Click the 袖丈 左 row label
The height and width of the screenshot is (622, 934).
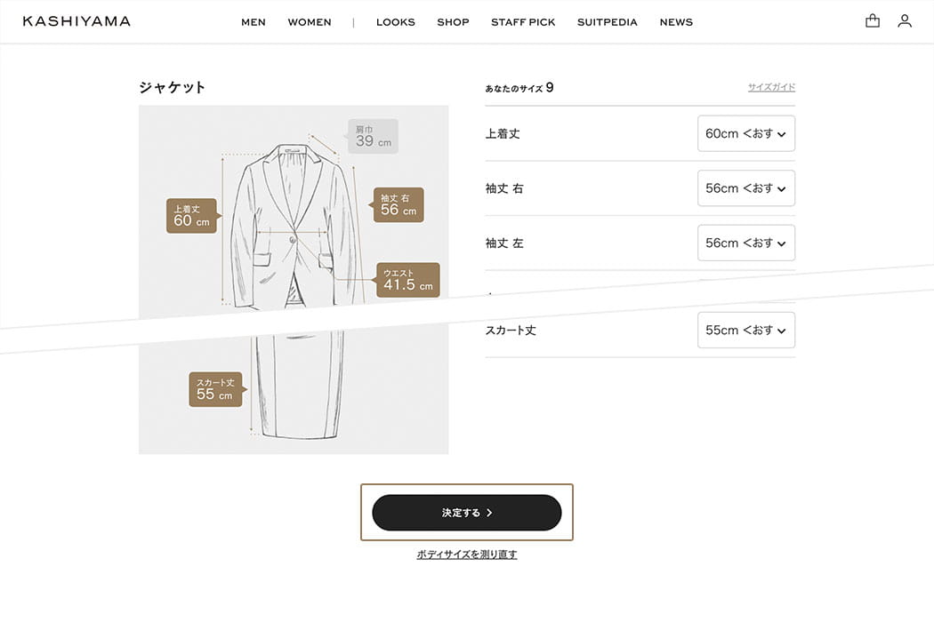click(504, 243)
